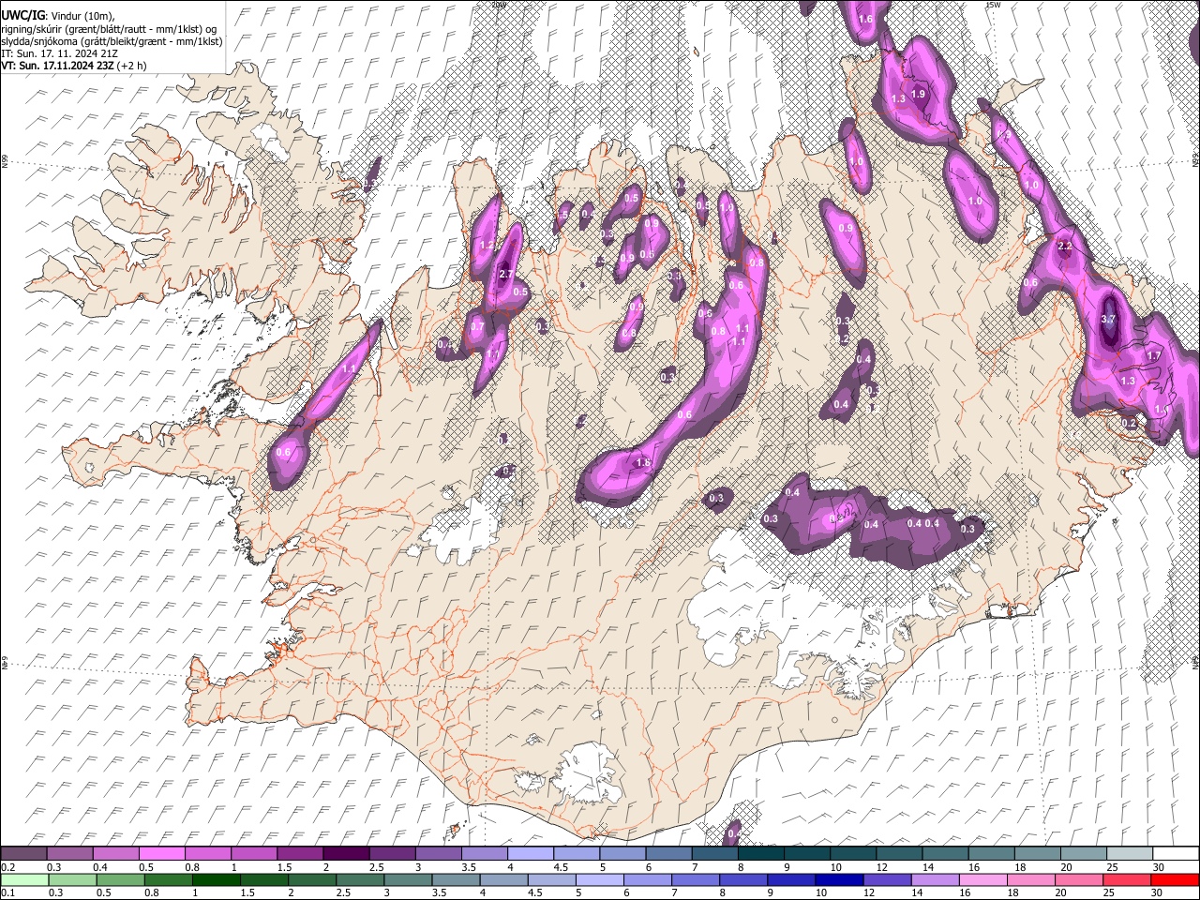The image size is (1200, 900).
Task: Select the 'IT: Sun. 17. 11. 2024 21Z' line
Action: pos(59,53)
